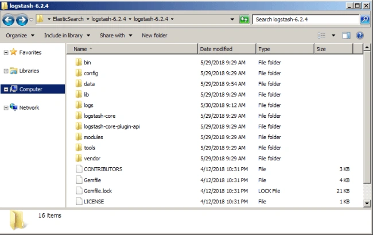
Task: Expand the Libraries tree node
Action: [6, 71]
